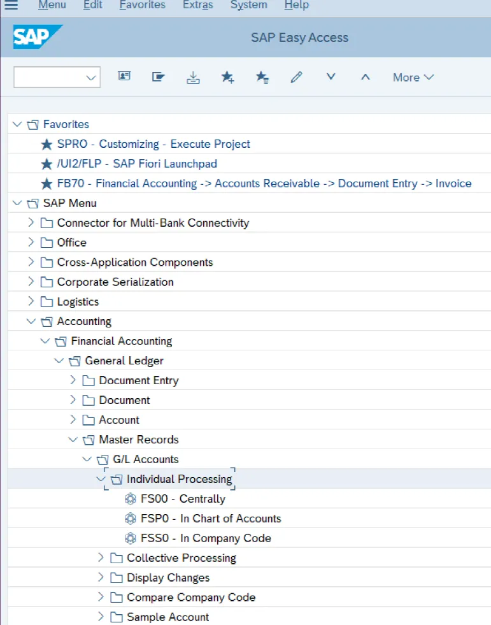Select the FB70 Invoice favorite entry
This screenshot has height=625, width=491.
[x=264, y=183]
